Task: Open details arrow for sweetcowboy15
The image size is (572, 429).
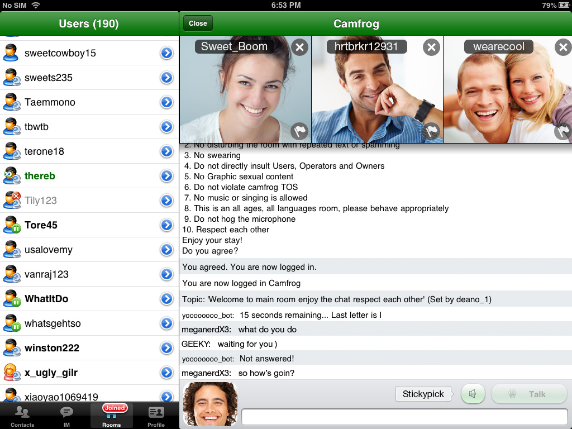Action: point(166,53)
